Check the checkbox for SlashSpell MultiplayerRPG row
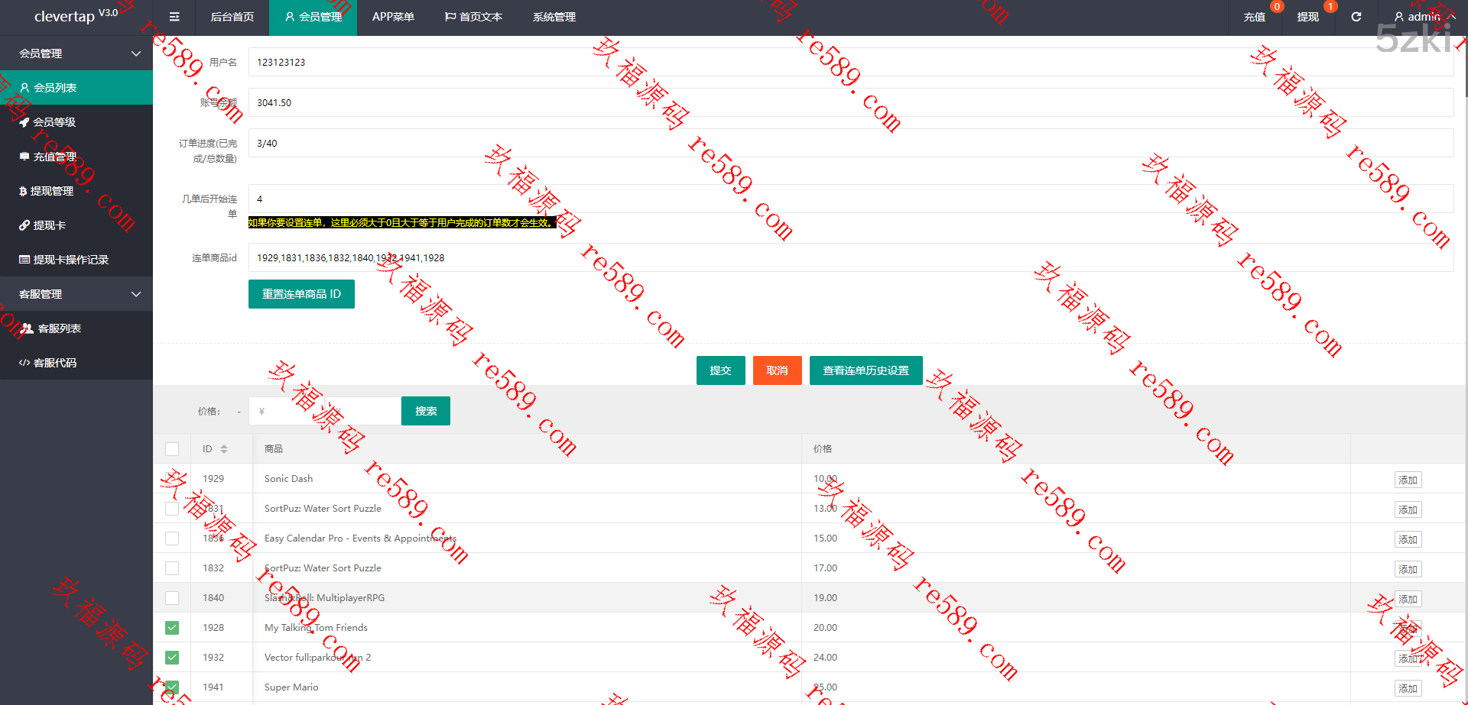Viewport: 1468px width, 705px height. (x=172, y=598)
